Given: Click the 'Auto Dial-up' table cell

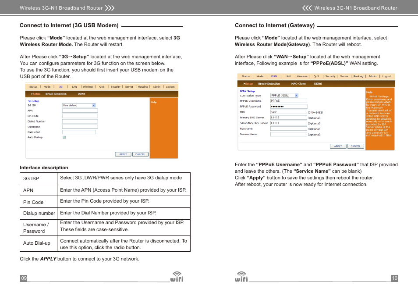Looking at the screenshot, I should click(x=39, y=243).
